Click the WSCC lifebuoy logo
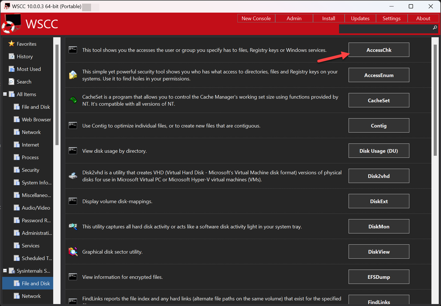 click(x=11, y=24)
